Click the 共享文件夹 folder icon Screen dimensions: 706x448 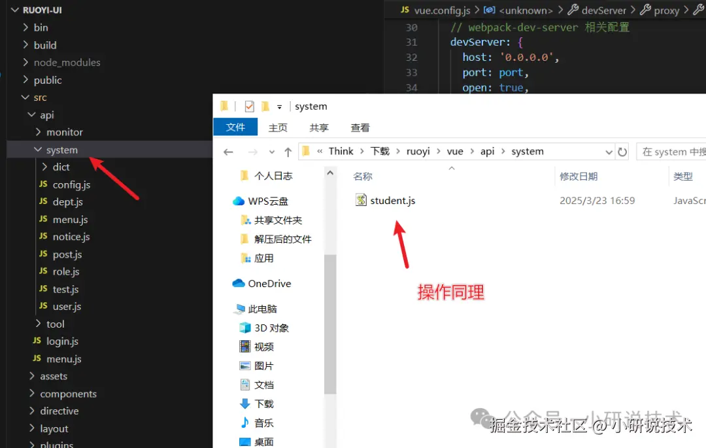[245, 220]
